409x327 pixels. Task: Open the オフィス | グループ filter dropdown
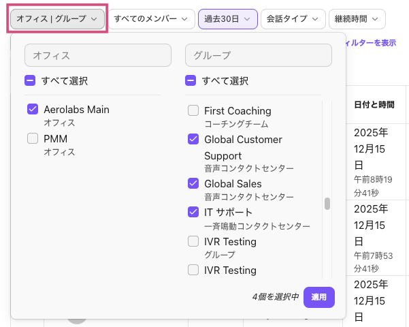(x=57, y=19)
